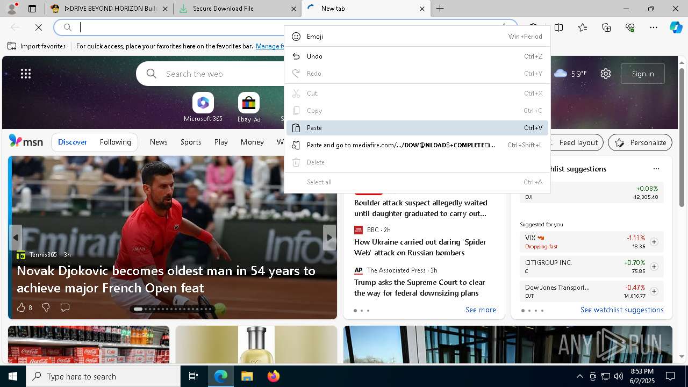Open a new browser tab with plus button
The width and height of the screenshot is (688, 387).
[x=440, y=9]
